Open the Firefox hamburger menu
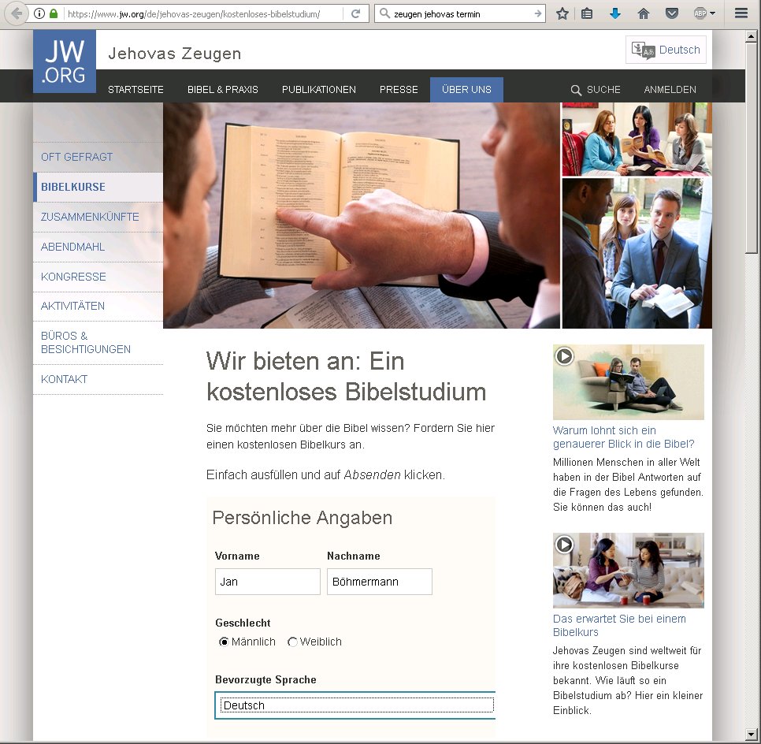This screenshot has width=761, height=744. pyautogui.click(x=741, y=13)
